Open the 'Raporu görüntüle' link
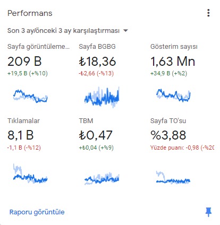This screenshot has width=220, height=225. (37, 212)
